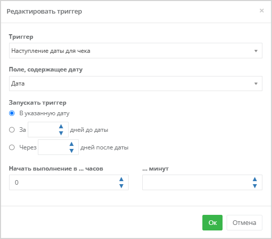This screenshot has height=239, width=272.
Task: Decrement the minutes field down arrow
Action: click(255, 186)
